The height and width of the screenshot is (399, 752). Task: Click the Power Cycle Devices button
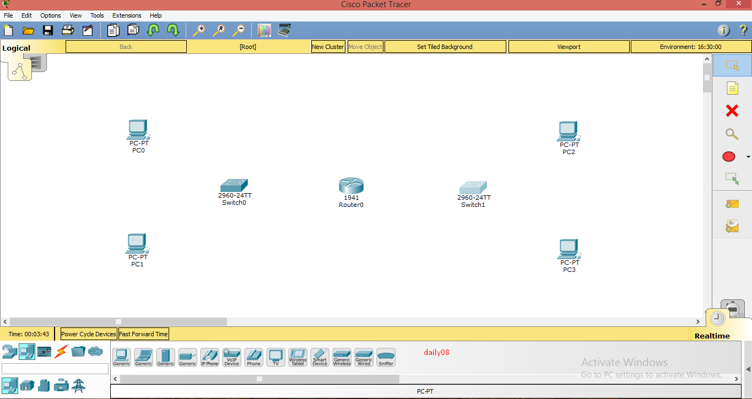coord(88,334)
